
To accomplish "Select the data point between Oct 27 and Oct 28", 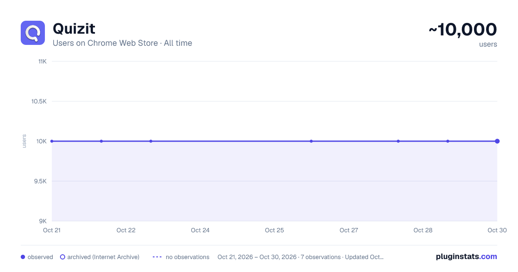I will coord(398,141).
